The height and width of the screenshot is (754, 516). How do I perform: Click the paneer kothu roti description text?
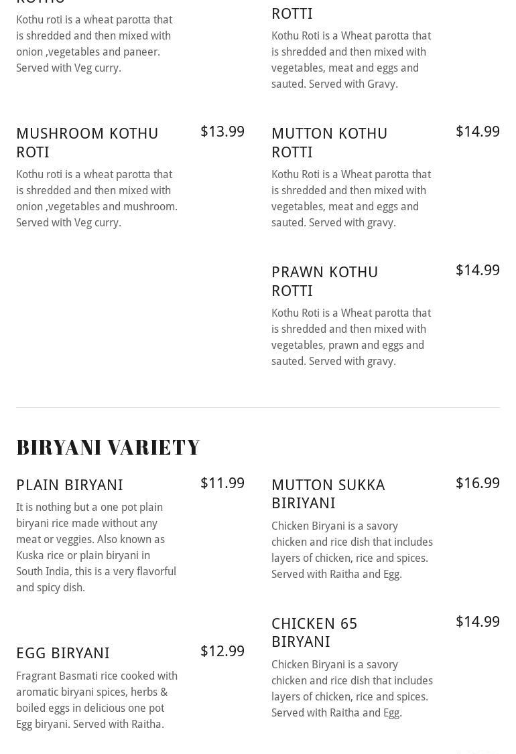[x=94, y=44]
